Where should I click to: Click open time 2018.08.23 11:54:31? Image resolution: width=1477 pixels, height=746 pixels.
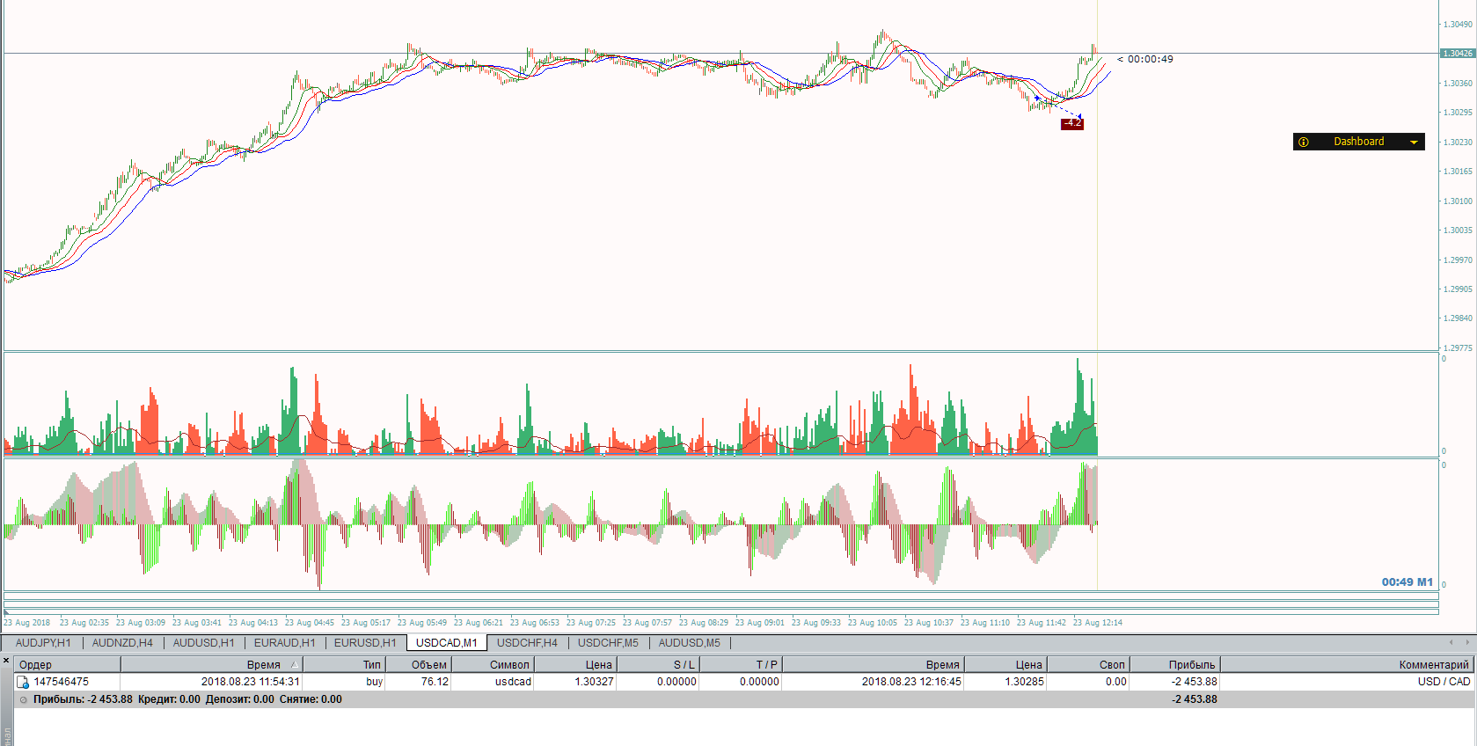click(251, 682)
